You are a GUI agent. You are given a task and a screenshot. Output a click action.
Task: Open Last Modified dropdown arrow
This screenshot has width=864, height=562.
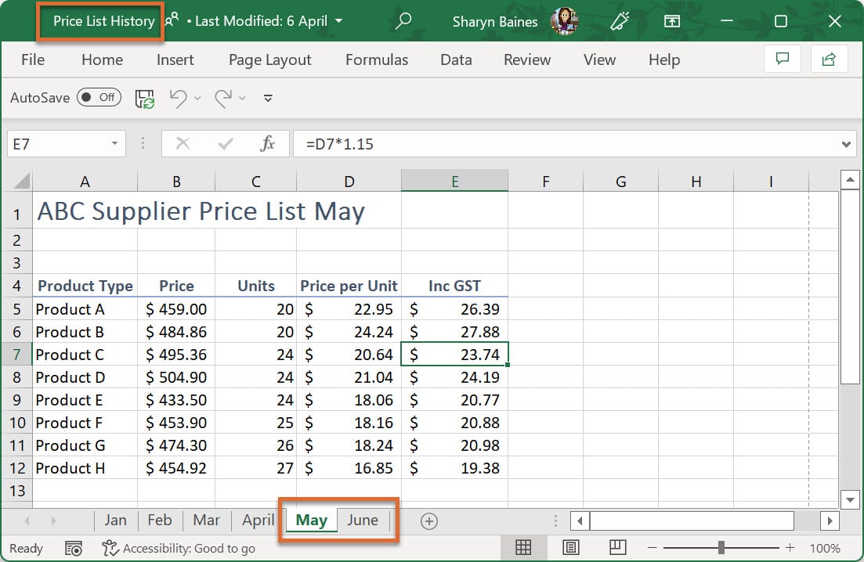pos(338,21)
